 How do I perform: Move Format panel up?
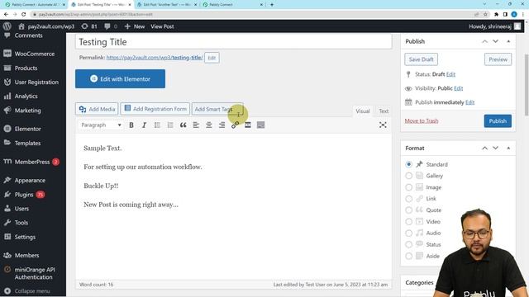[x=484, y=148]
